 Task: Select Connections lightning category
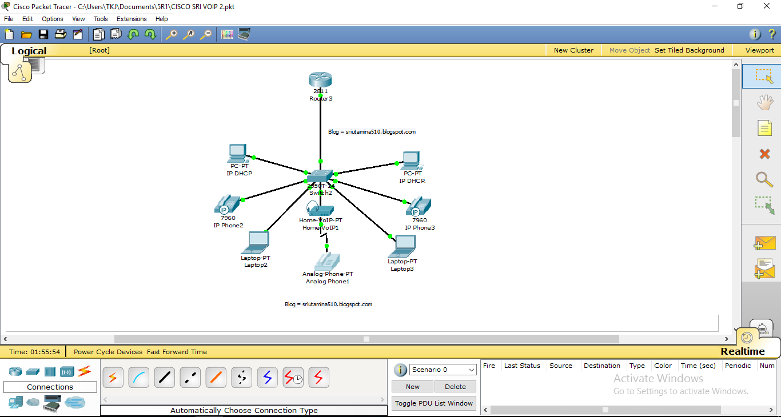click(85, 371)
